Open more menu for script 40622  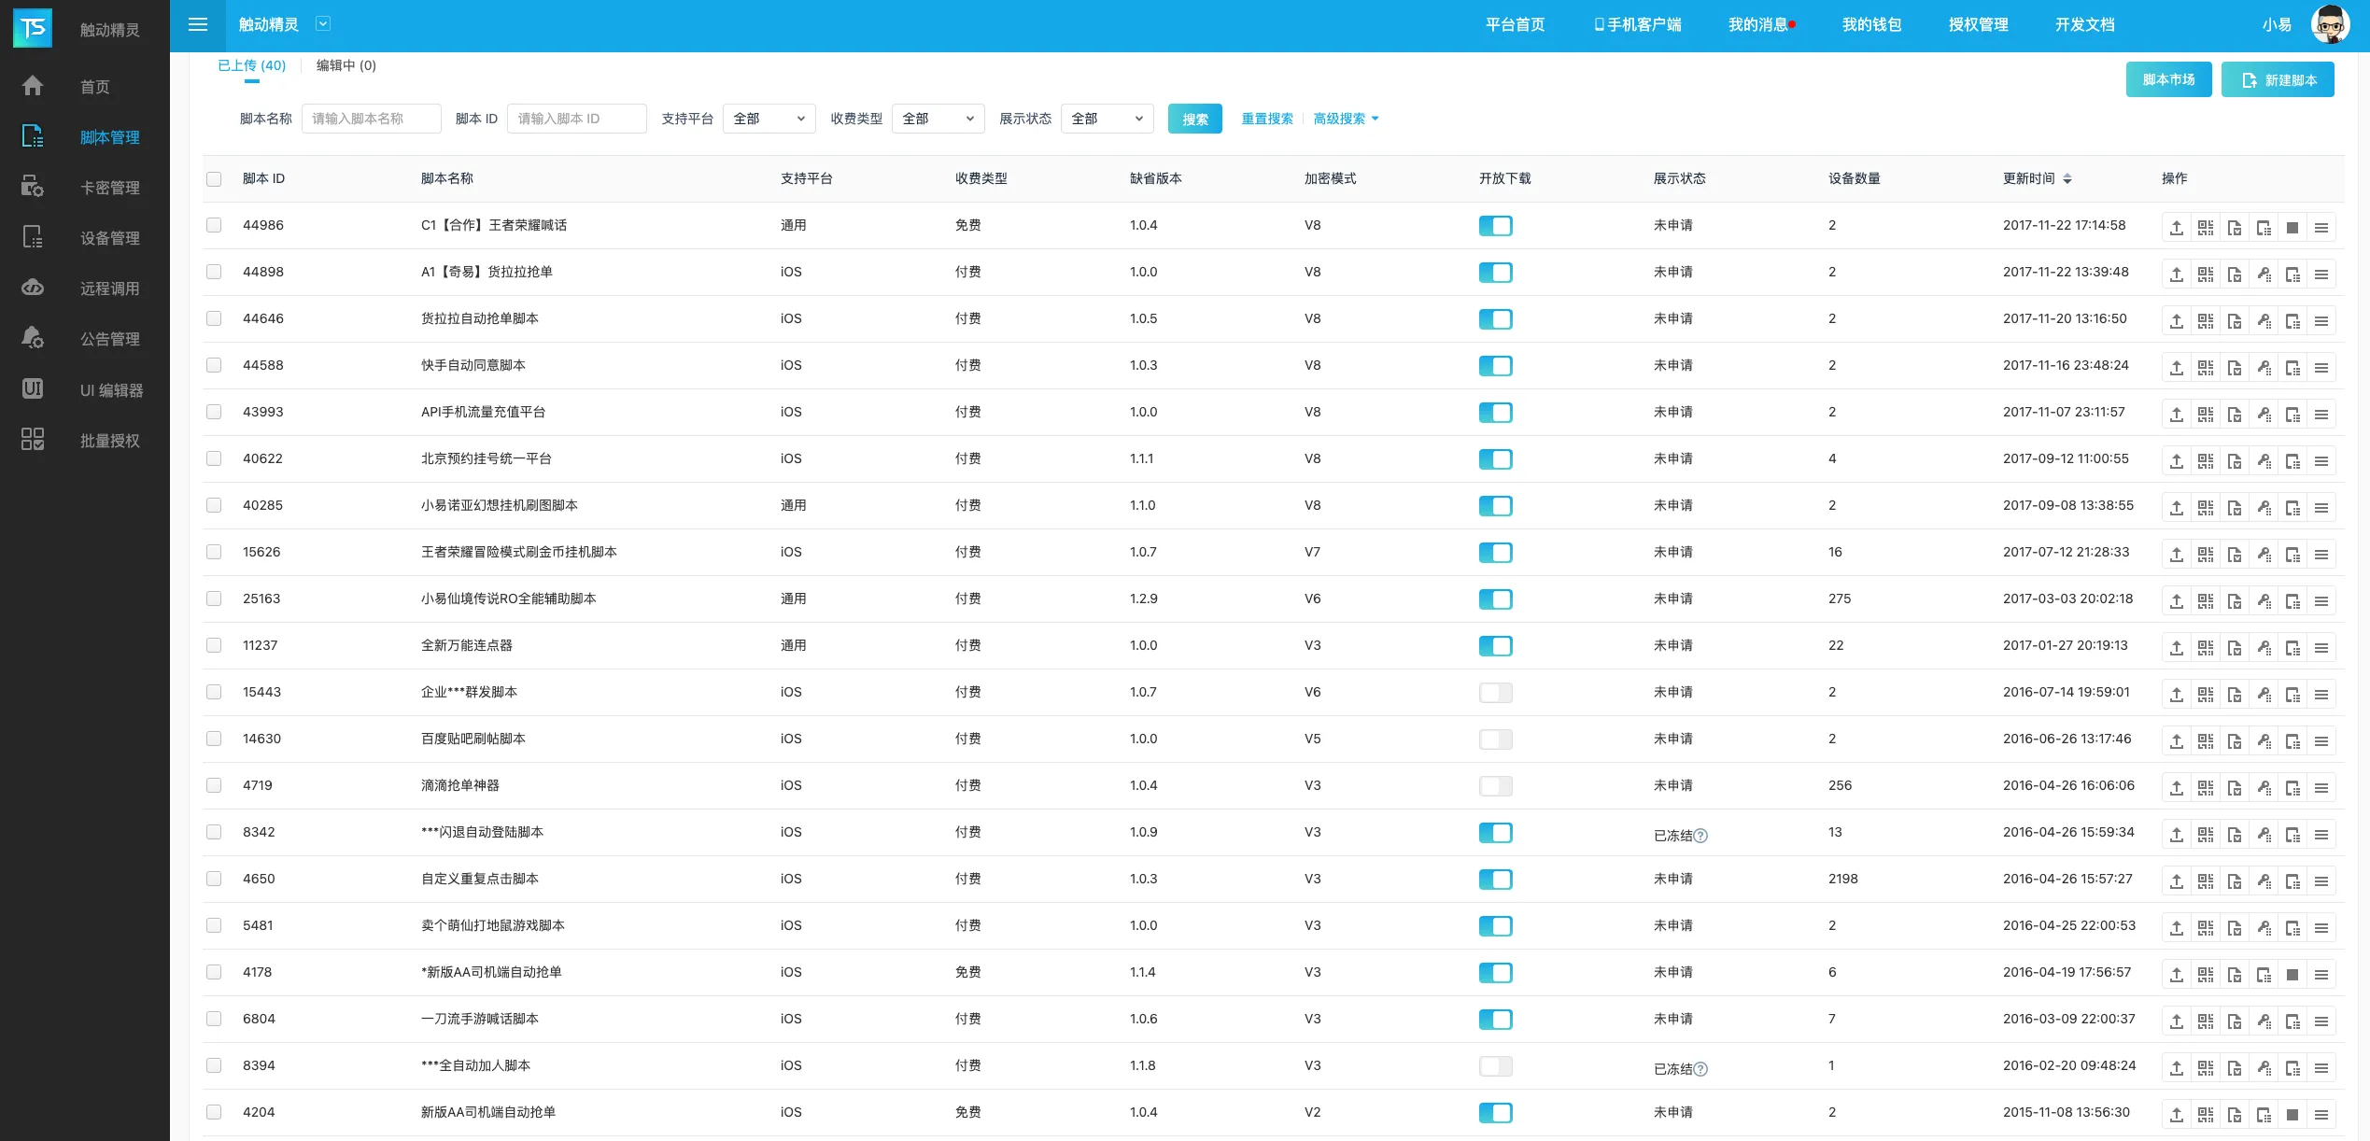[2321, 461]
